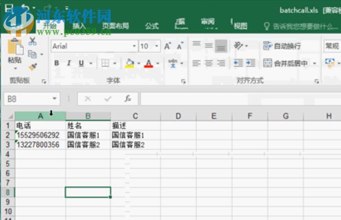
Task: Select the Format Painter brush
Action: click(x=33, y=67)
